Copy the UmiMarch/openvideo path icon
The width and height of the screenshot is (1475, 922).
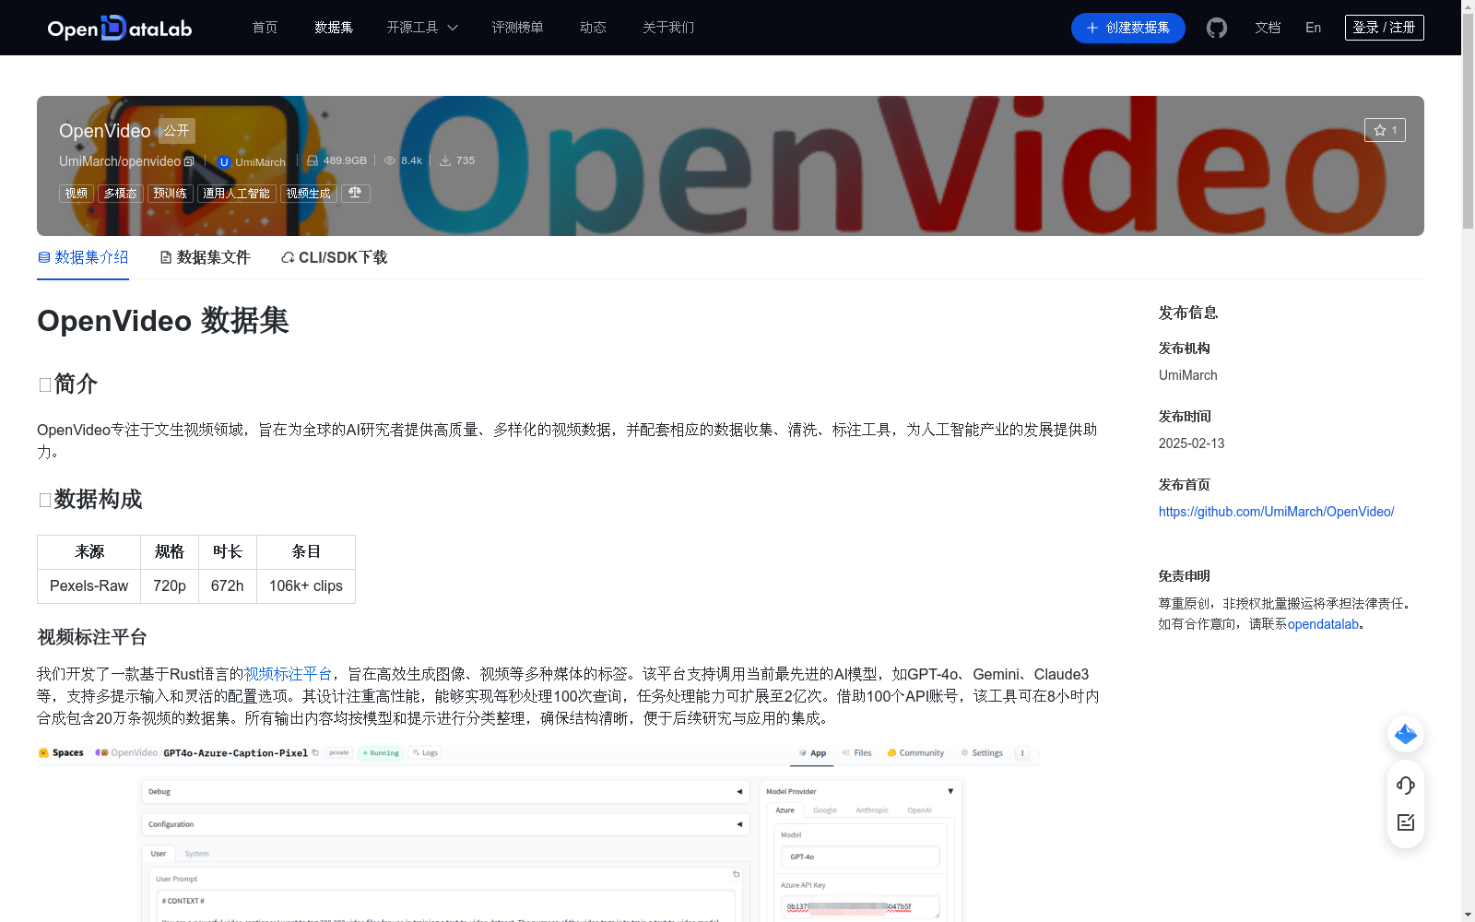coord(189,161)
